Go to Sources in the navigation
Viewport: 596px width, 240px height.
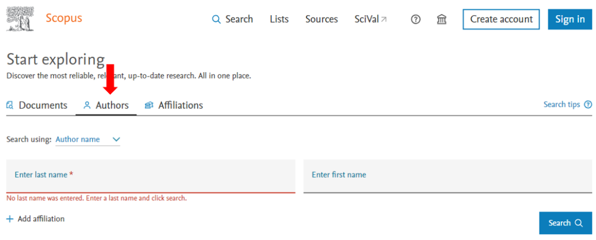coord(321,19)
